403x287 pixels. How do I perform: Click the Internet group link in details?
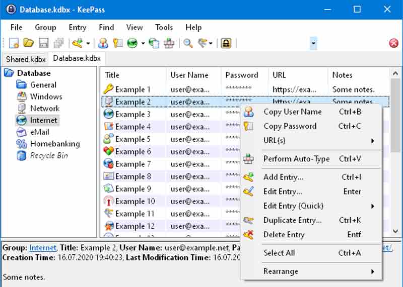click(43, 248)
